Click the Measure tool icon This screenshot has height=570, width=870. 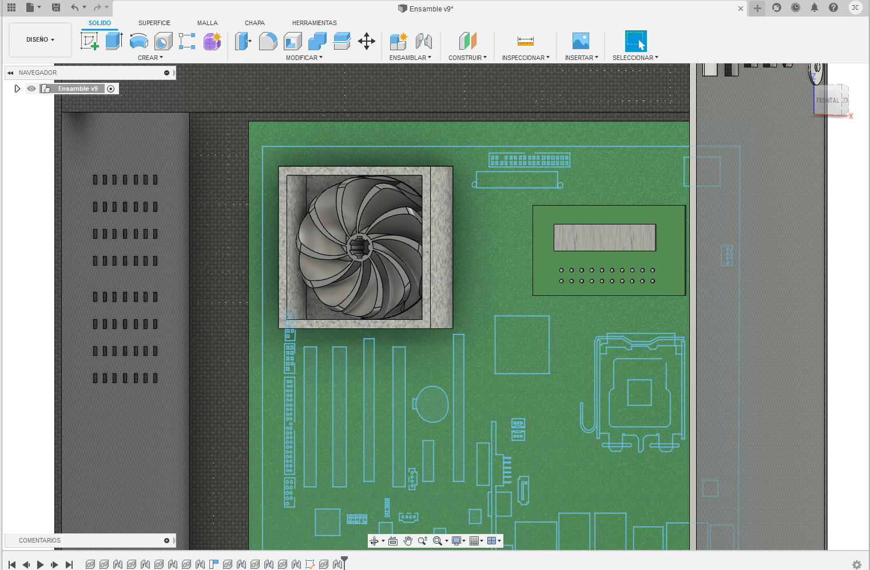click(x=526, y=41)
